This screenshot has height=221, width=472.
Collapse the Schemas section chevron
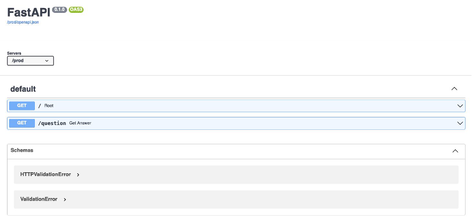tap(455, 151)
